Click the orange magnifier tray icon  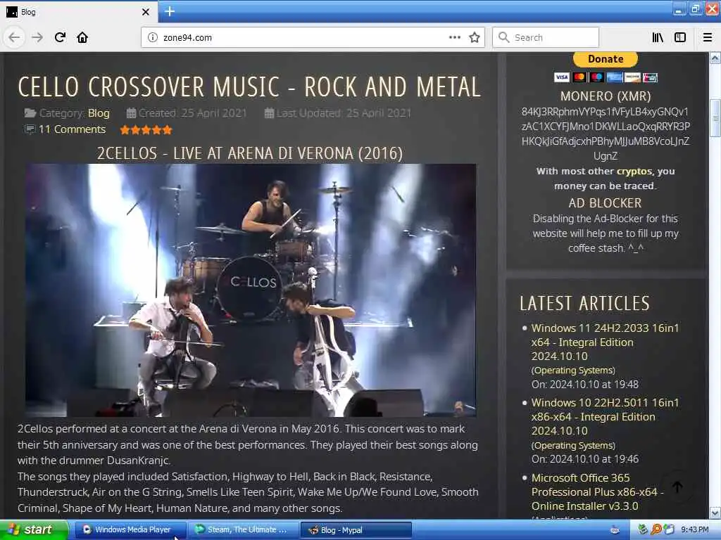[x=656, y=530]
